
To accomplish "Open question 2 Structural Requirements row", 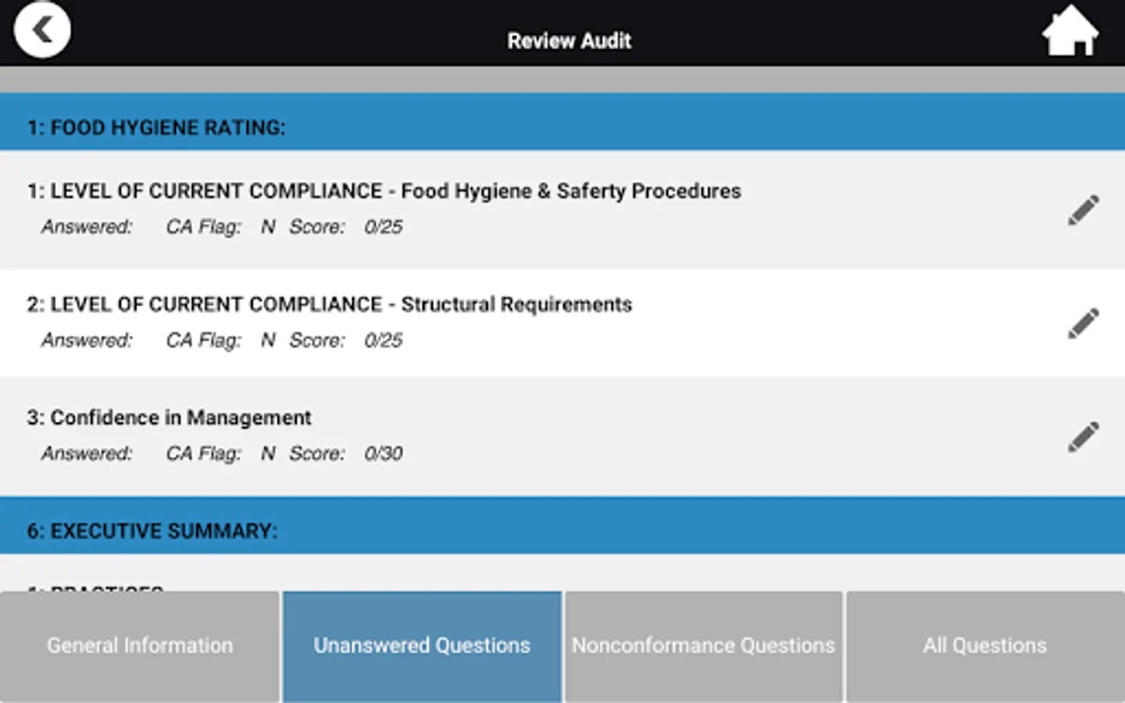I will [562, 323].
